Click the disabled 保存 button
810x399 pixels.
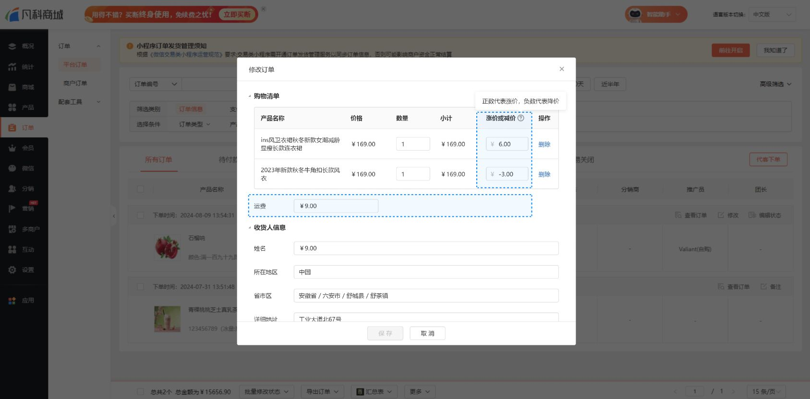point(385,333)
